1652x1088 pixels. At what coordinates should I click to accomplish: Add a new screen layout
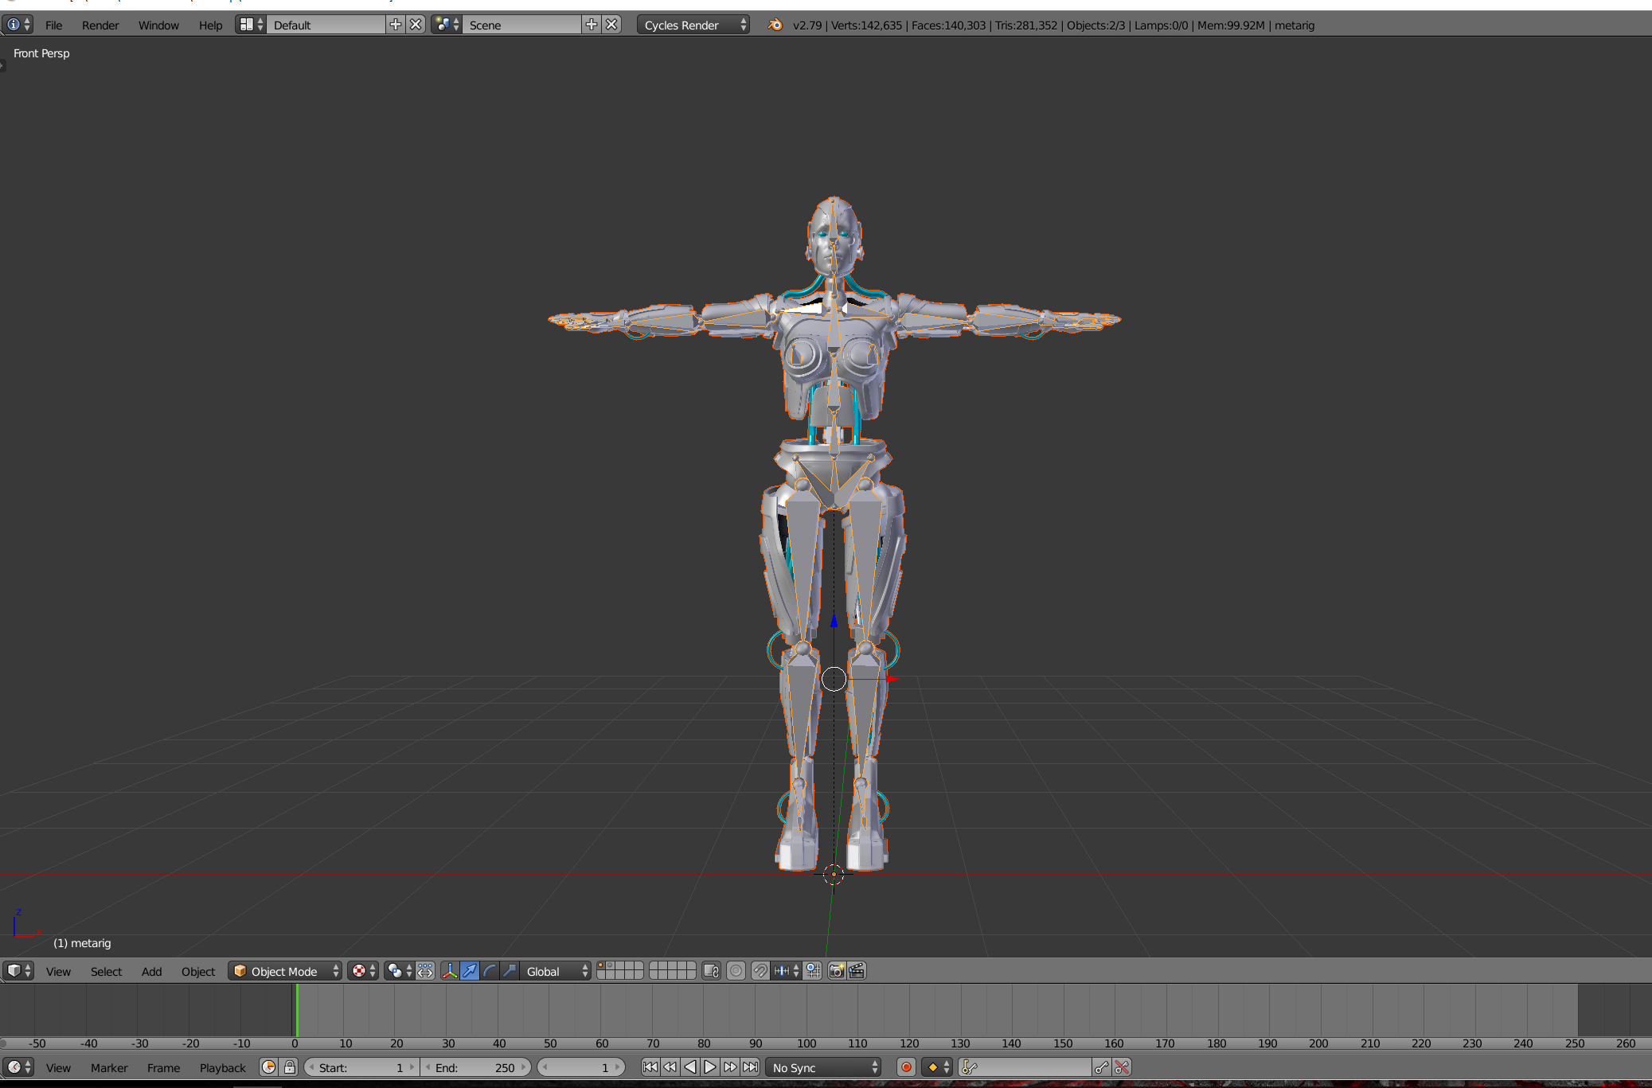[x=395, y=25]
